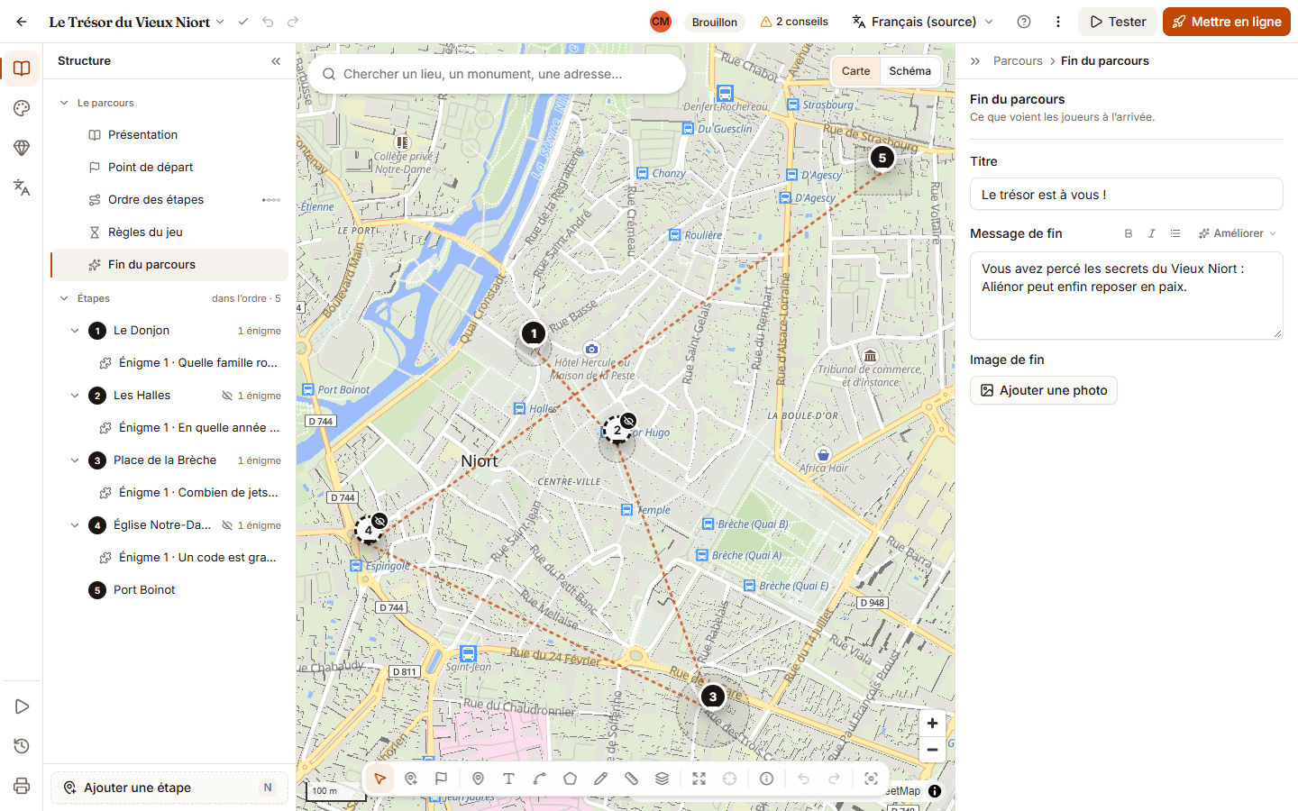This screenshot has height=811, width=1298.
Task: Click the printer icon in left sidebar
Action: pyautogui.click(x=22, y=786)
